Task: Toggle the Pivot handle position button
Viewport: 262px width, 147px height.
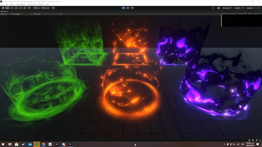Action: coord(37,8)
